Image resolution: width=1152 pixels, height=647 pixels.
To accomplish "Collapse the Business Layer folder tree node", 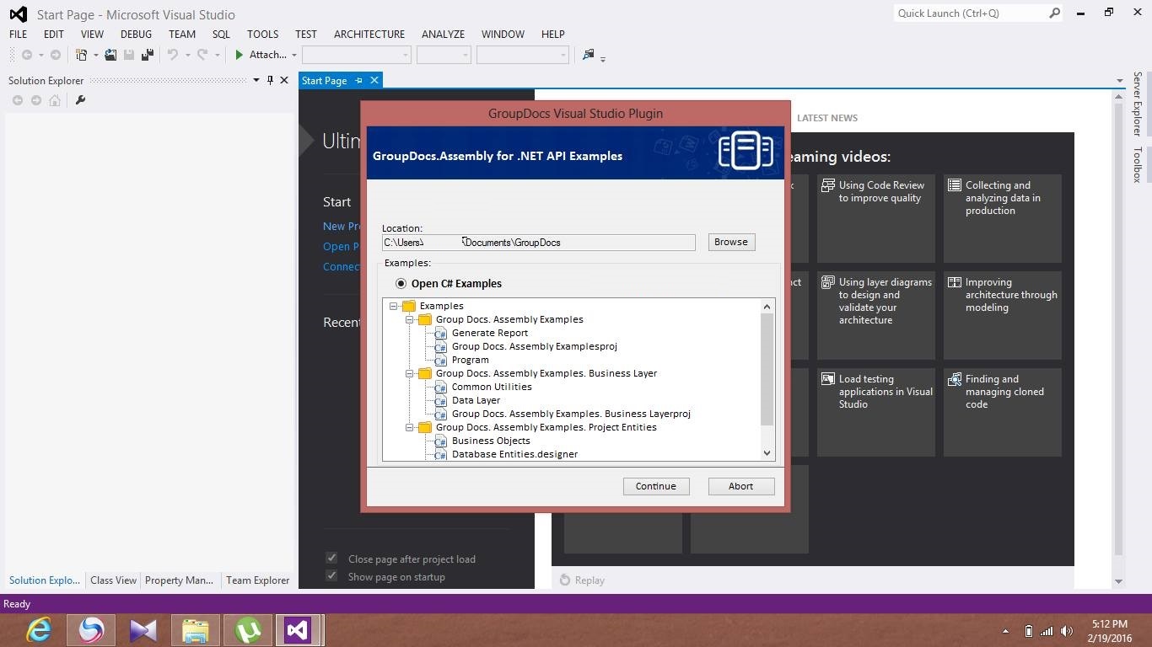I will pos(409,373).
